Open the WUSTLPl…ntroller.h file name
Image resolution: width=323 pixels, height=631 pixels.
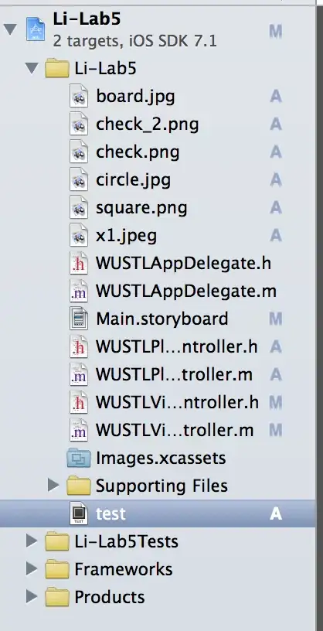point(177,347)
